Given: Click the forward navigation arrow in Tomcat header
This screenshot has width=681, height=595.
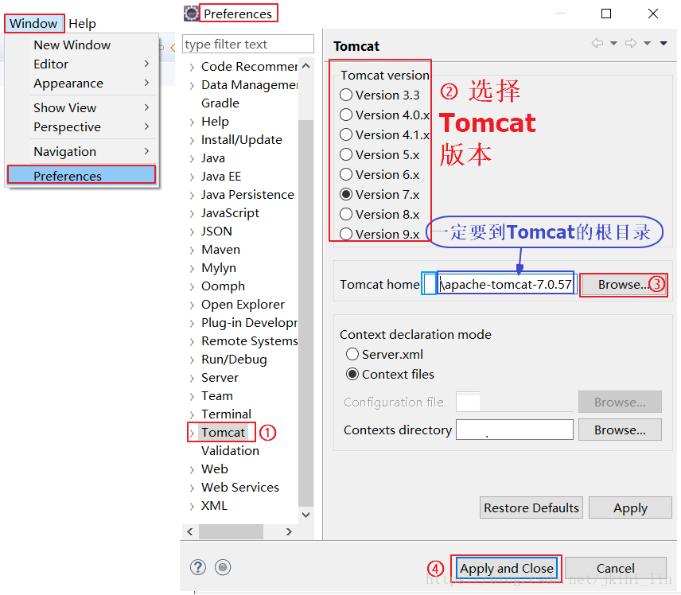Looking at the screenshot, I should (631, 43).
